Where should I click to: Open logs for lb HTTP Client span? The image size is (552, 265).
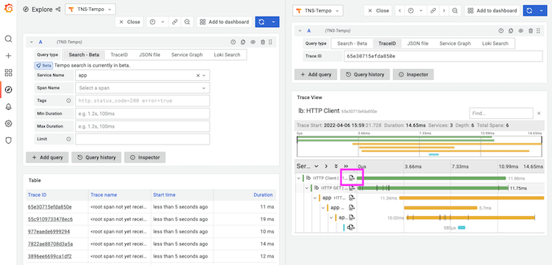click(352, 178)
